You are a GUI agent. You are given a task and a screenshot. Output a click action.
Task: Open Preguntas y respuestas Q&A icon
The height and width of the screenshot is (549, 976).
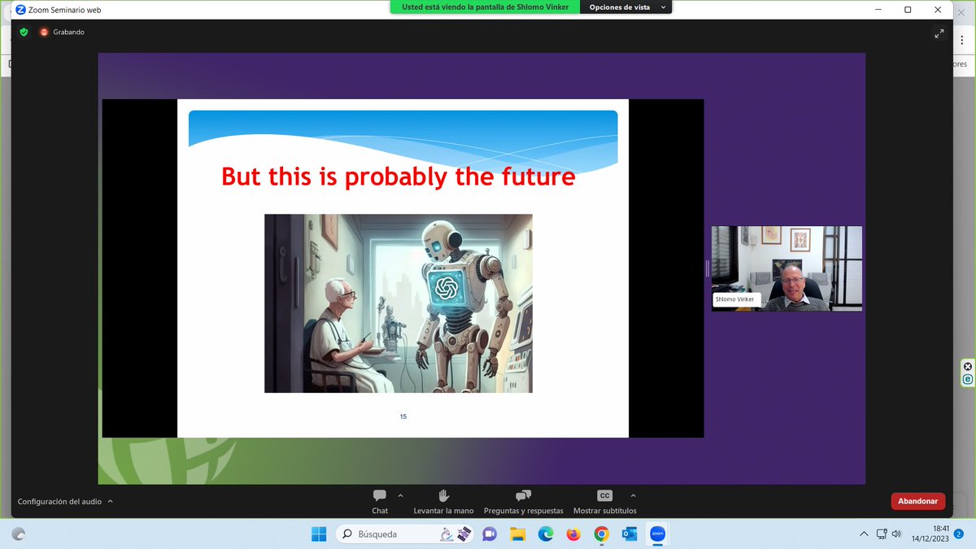[523, 495]
